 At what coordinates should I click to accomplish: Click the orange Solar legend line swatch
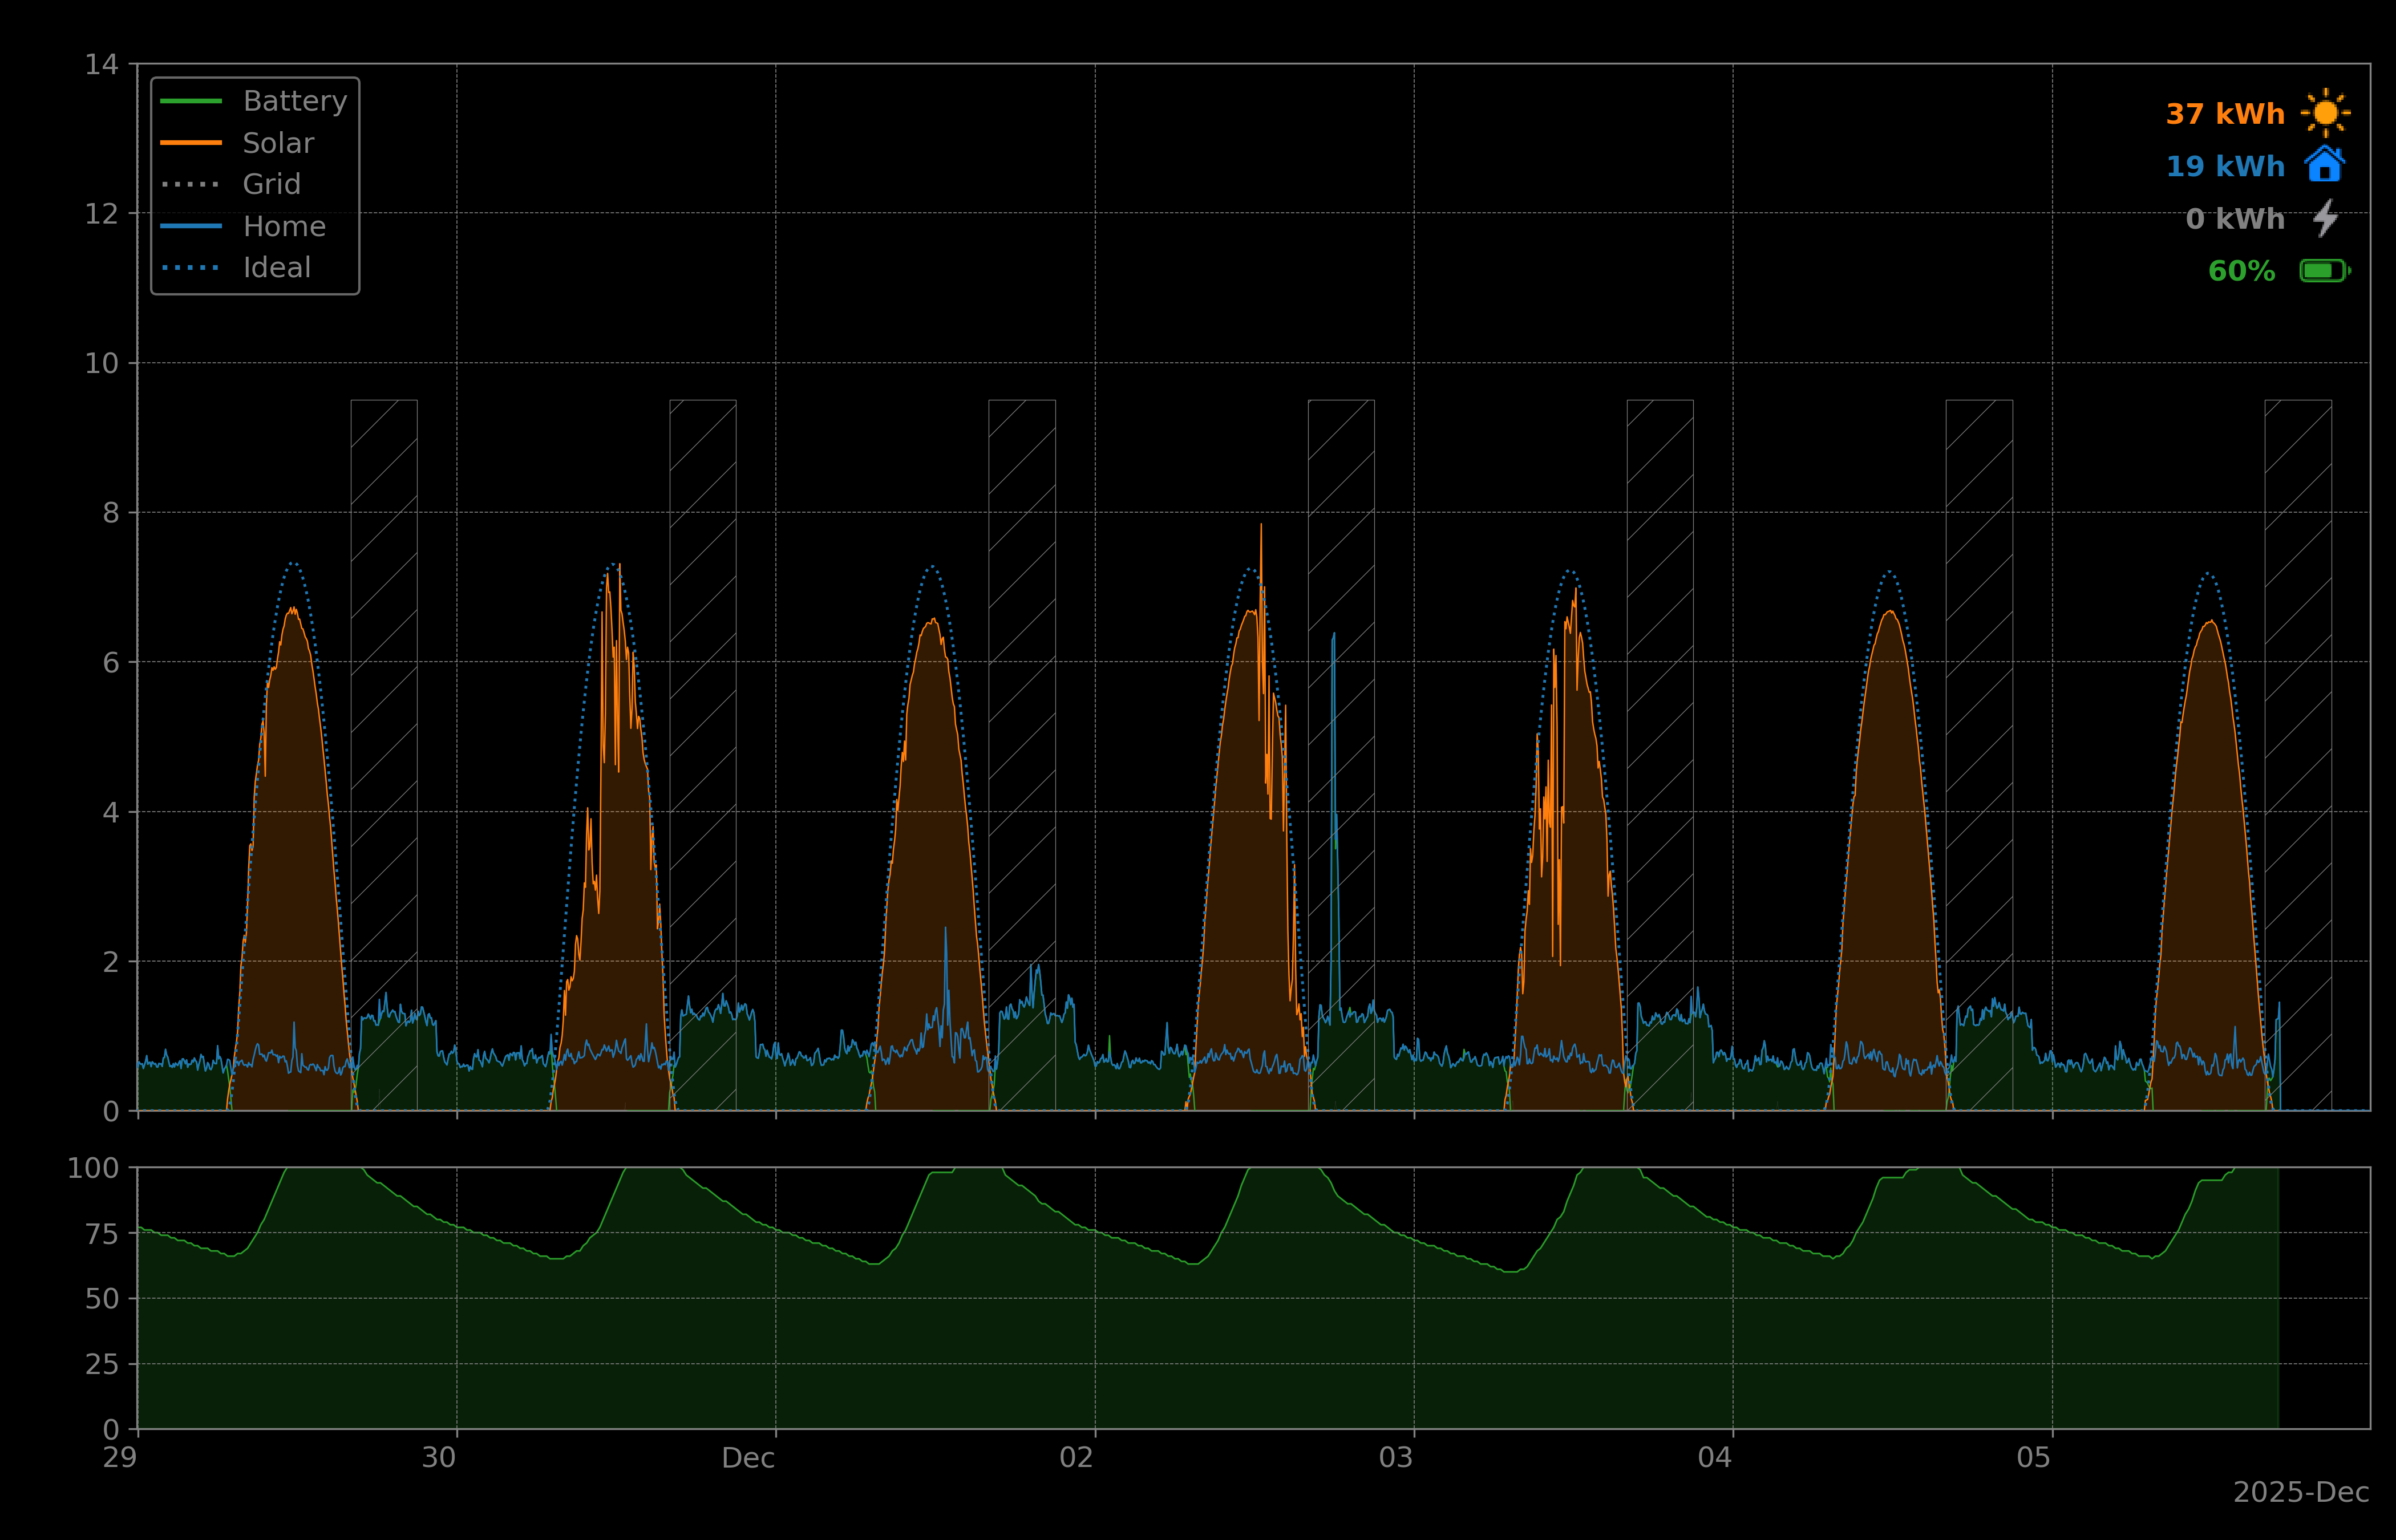(191, 143)
